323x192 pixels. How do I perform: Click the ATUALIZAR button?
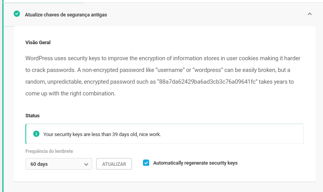coord(114,164)
